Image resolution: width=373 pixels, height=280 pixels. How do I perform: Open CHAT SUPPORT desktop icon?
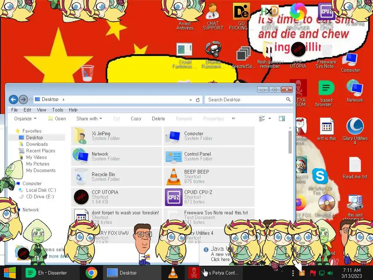(x=213, y=17)
